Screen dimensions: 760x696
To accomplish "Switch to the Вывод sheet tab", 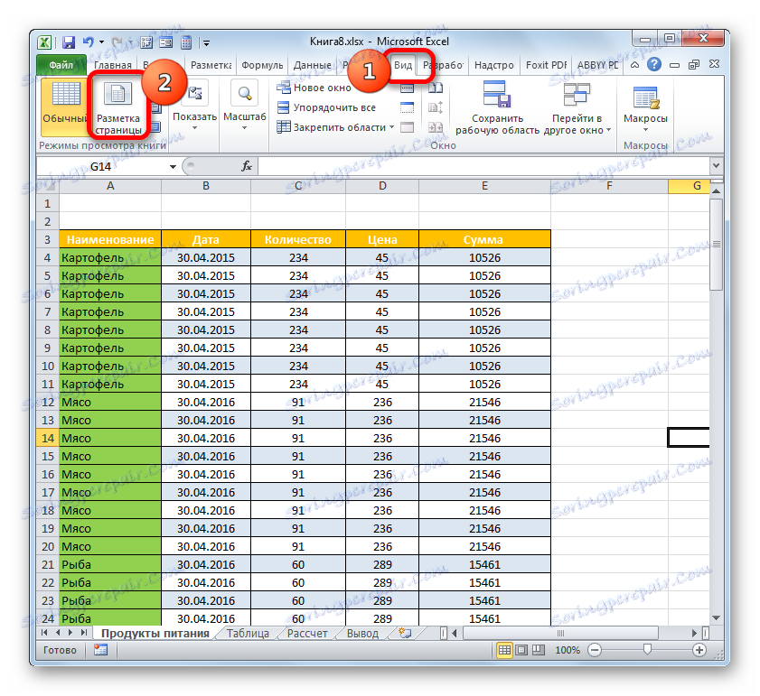I will [x=362, y=634].
